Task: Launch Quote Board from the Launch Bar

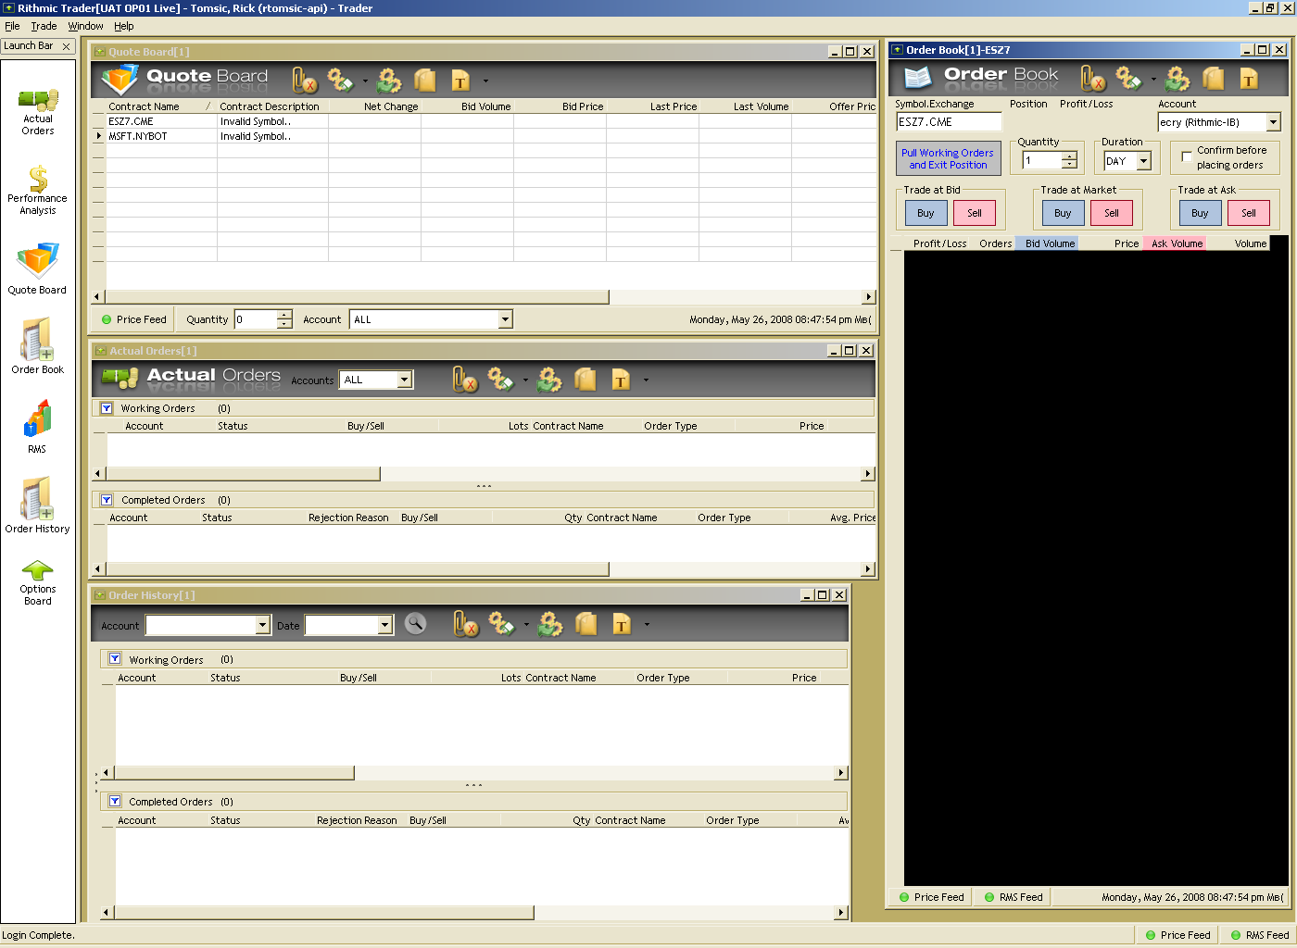Action: coord(37,268)
